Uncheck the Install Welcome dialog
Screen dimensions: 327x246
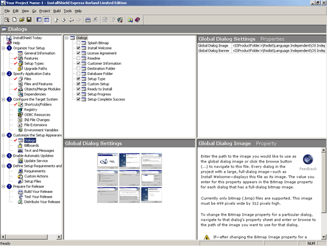(78, 48)
